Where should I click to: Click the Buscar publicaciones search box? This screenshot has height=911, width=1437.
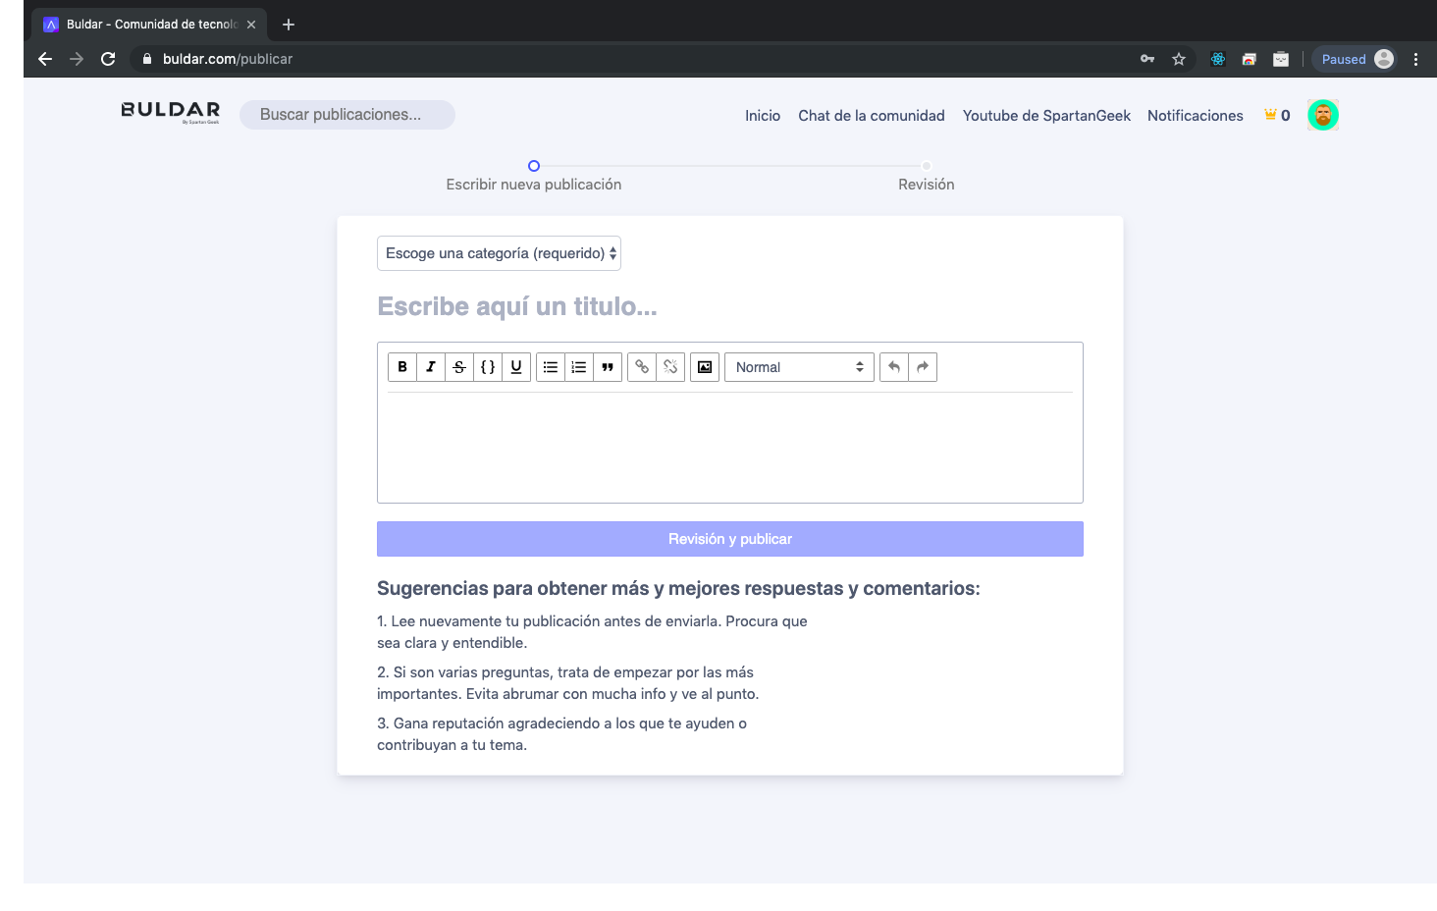(347, 115)
